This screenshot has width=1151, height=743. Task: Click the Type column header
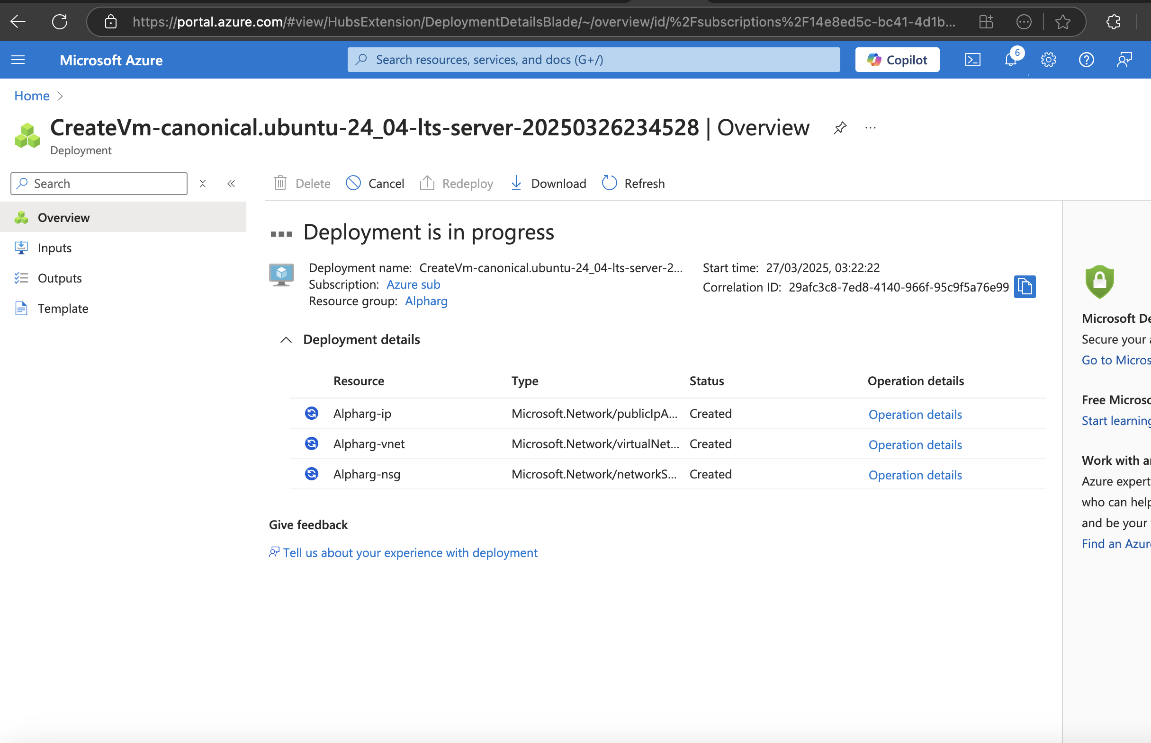pyautogui.click(x=525, y=381)
